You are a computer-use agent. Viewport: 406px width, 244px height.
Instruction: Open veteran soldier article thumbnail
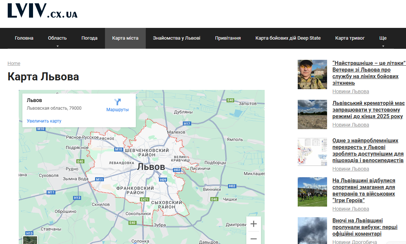[312, 74]
